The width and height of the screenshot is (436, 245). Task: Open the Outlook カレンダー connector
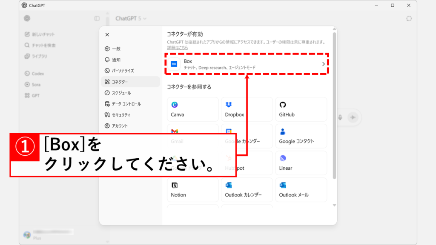[x=247, y=190]
